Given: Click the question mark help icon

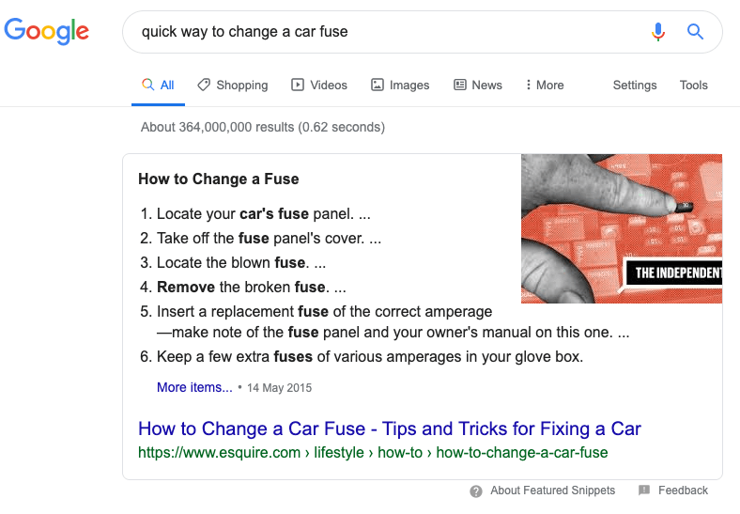Looking at the screenshot, I should click(477, 491).
